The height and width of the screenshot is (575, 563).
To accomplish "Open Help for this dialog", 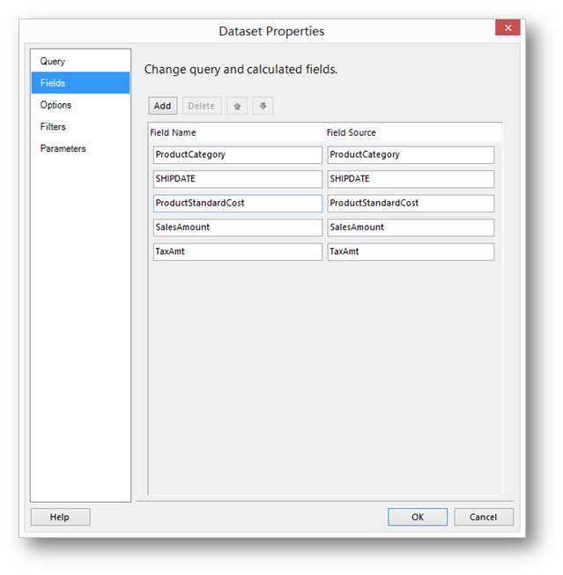I will point(61,517).
